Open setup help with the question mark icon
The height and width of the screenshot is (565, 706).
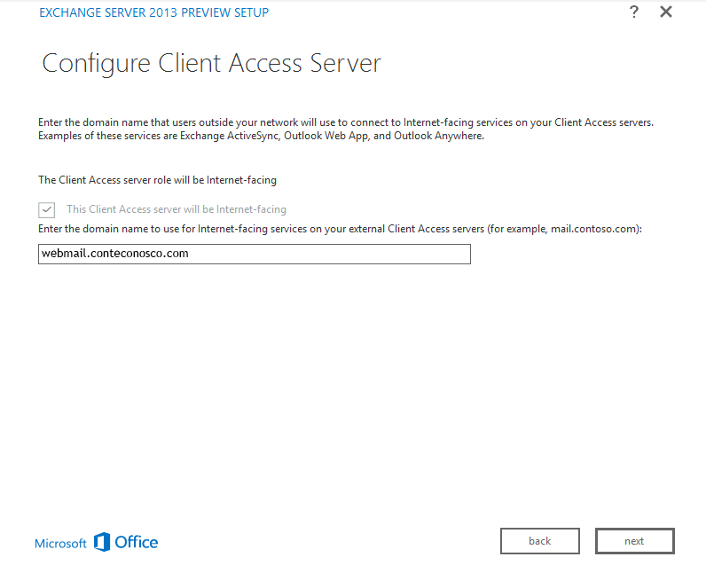[634, 12]
